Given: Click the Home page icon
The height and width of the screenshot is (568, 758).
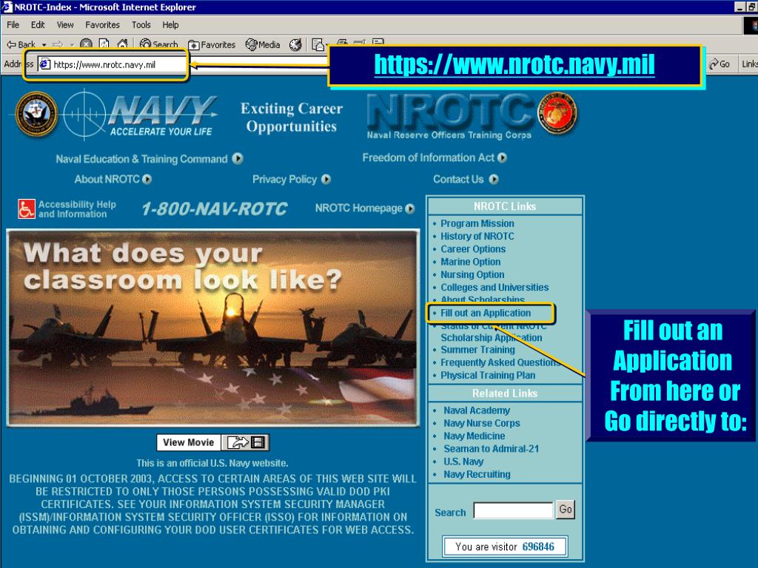Looking at the screenshot, I should pyautogui.click(x=122, y=44).
